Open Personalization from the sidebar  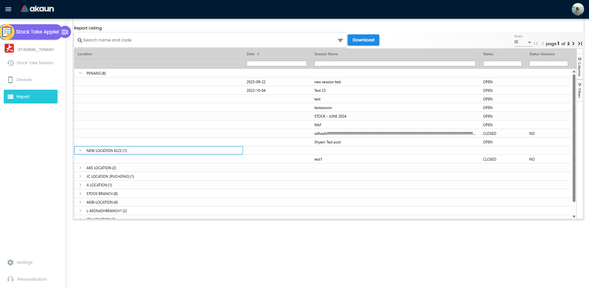click(10, 279)
